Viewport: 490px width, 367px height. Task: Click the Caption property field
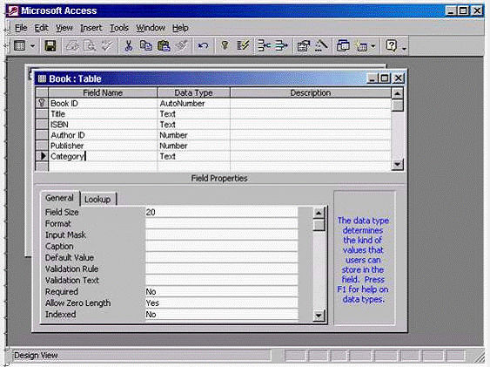pyautogui.click(x=222, y=246)
